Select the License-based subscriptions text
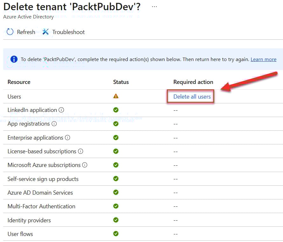Viewport: 283px width, 242px height. pyautogui.click(x=42, y=151)
